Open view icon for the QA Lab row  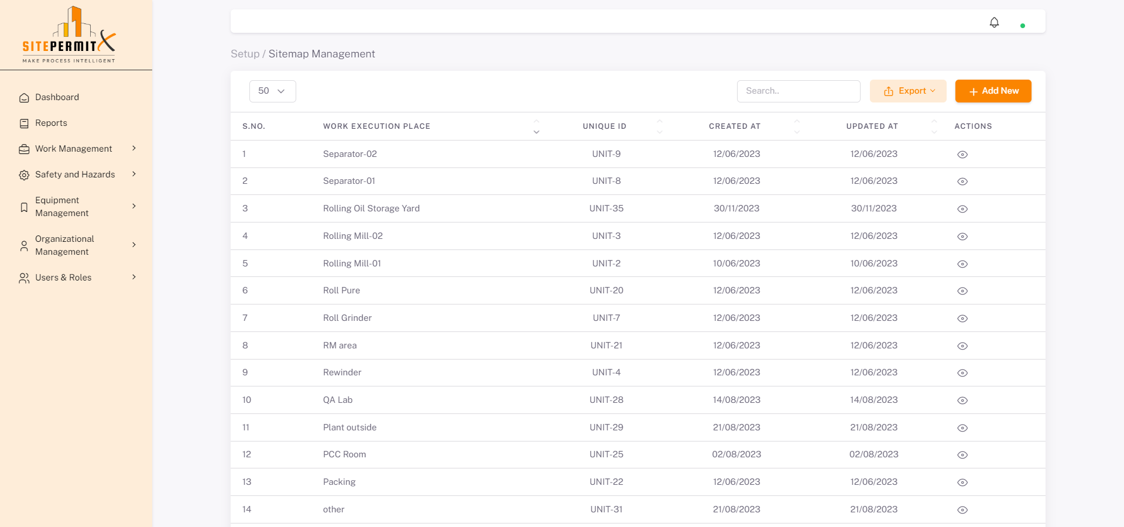tap(962, 401)
